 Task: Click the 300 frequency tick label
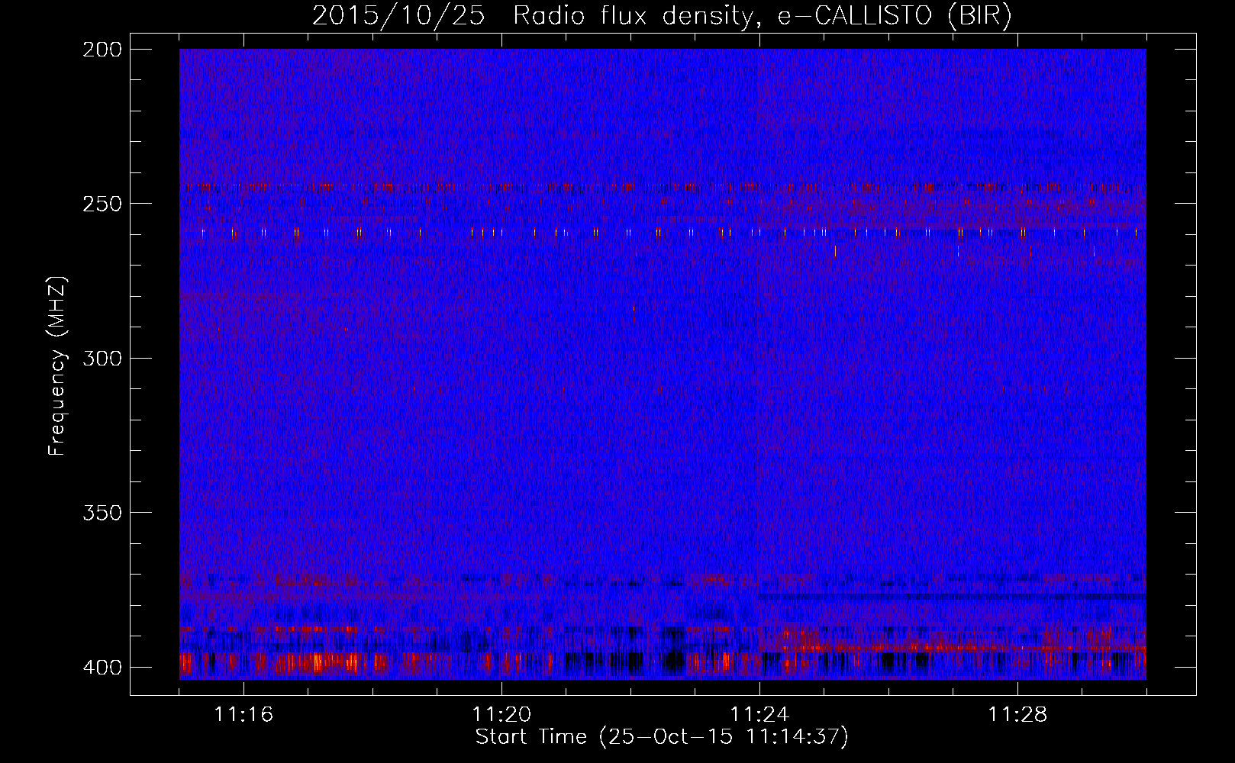[102, 358]
